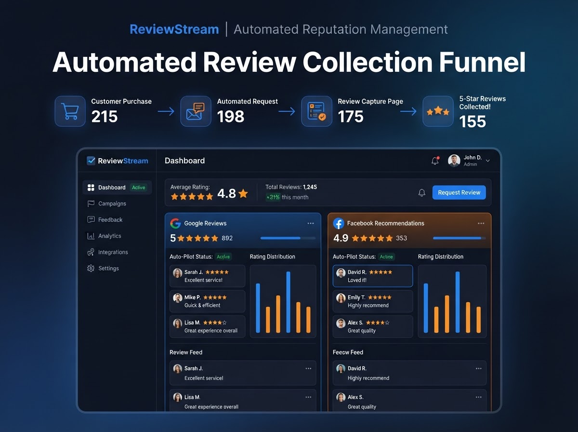Viewport: 578px width, 432px height.
Task: Click the Review Capture Page checklist icon
Action: [316, 111]
